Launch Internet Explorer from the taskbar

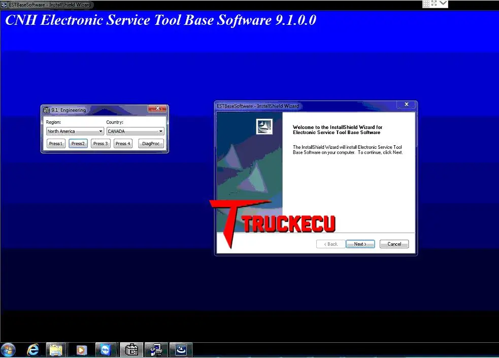coord(32,350)
